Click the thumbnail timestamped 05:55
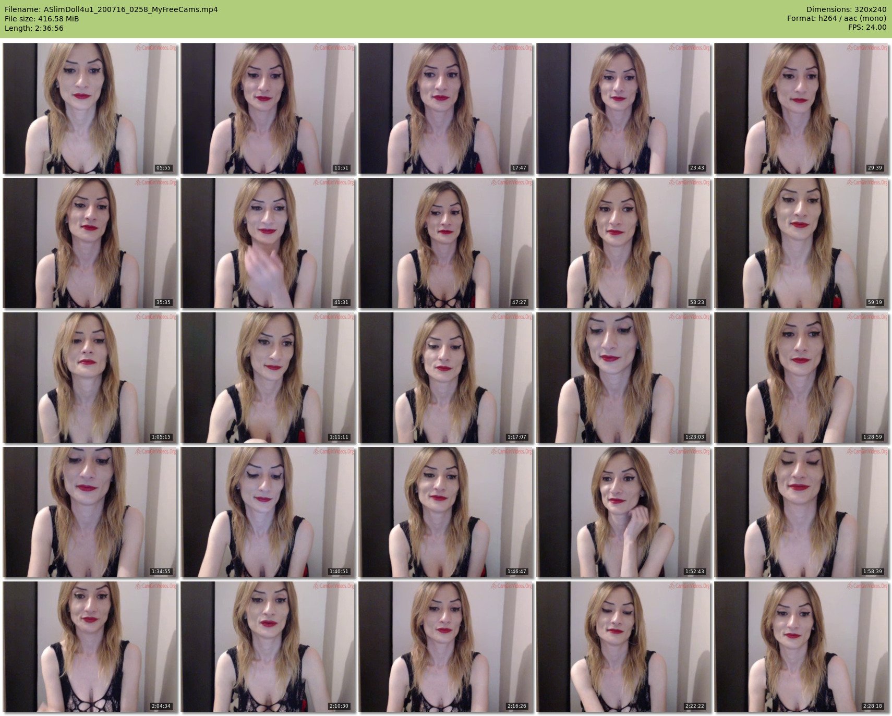This screenshot has height=716, width=892. click(x=90, y=108)
